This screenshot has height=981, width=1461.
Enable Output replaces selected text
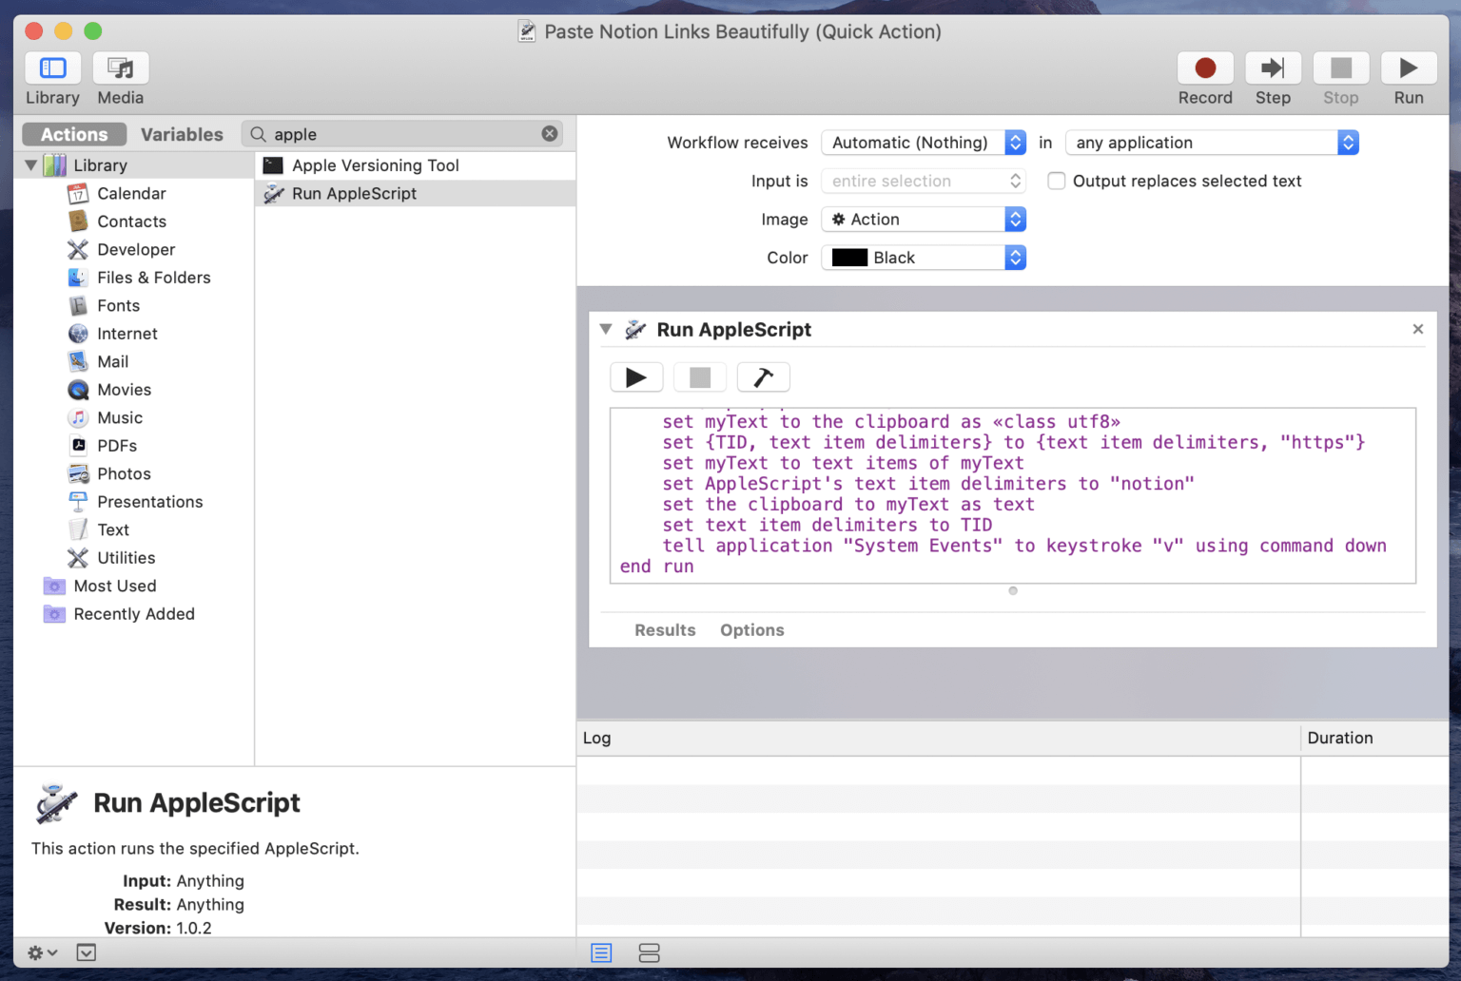[1056, 181]
